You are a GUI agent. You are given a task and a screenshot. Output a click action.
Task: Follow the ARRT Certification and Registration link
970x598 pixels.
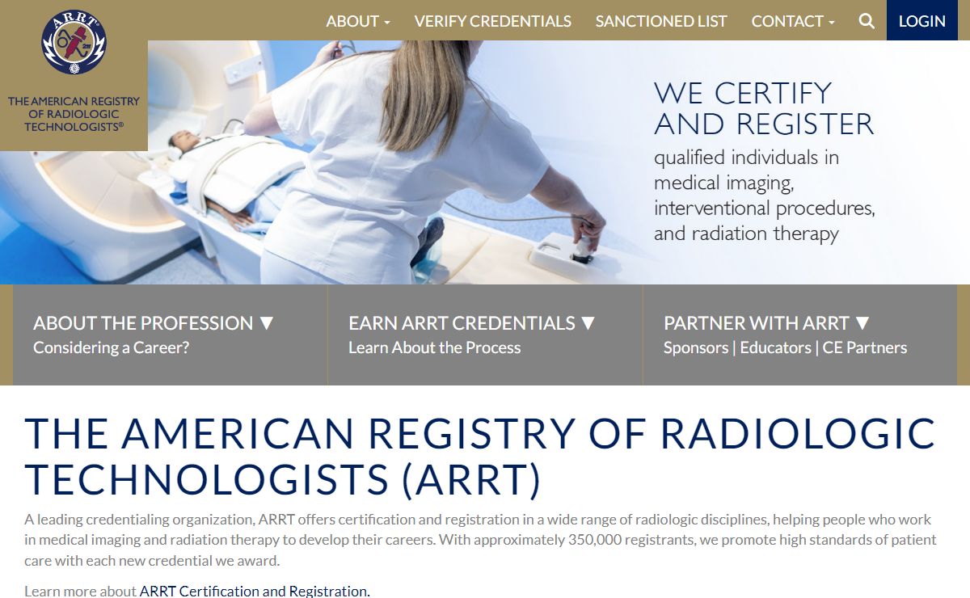tap(254, 591)
